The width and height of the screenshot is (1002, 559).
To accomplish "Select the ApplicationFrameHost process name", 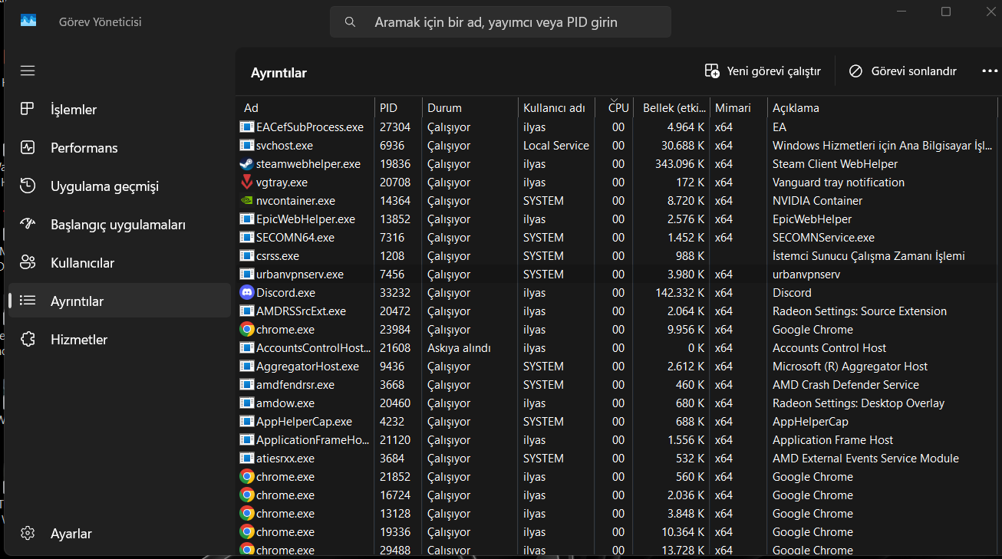I will (x=314, y=440).
